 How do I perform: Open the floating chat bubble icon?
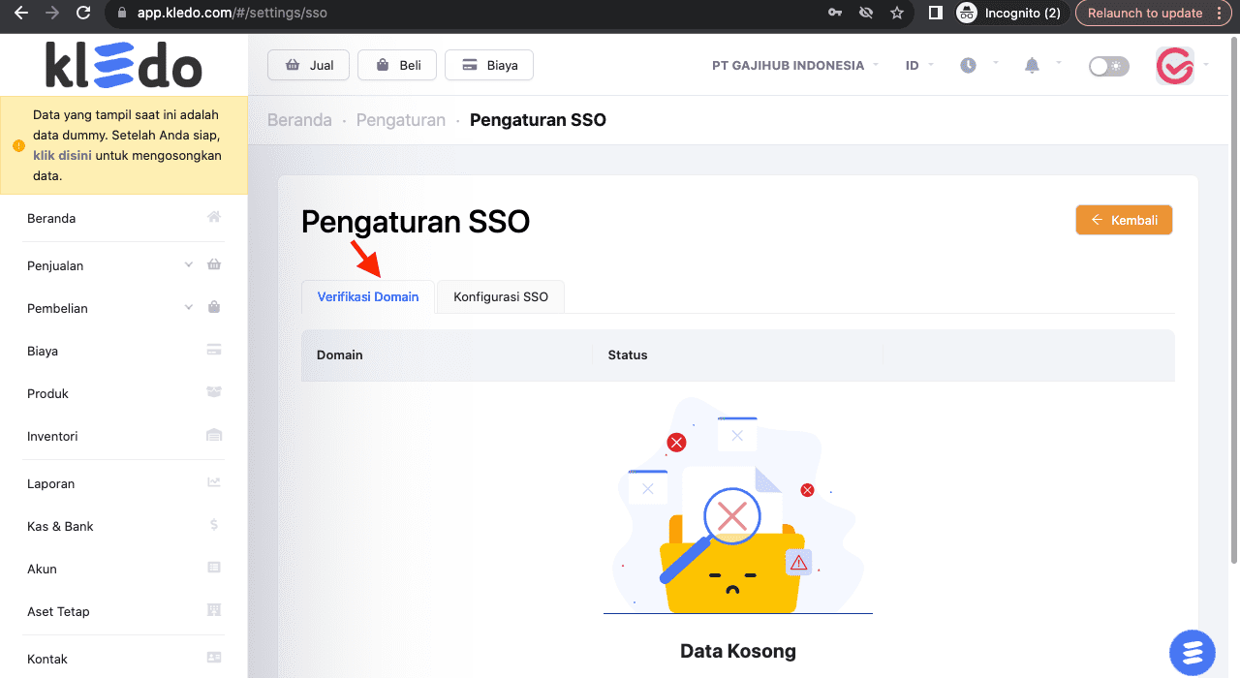pos(1193,653)
